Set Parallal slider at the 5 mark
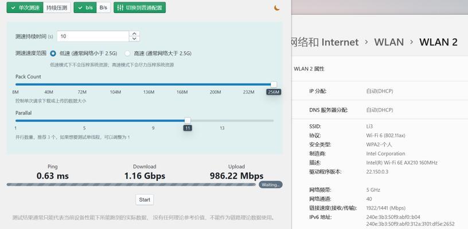Screen dimensions: 468x229 pos(84,121)
